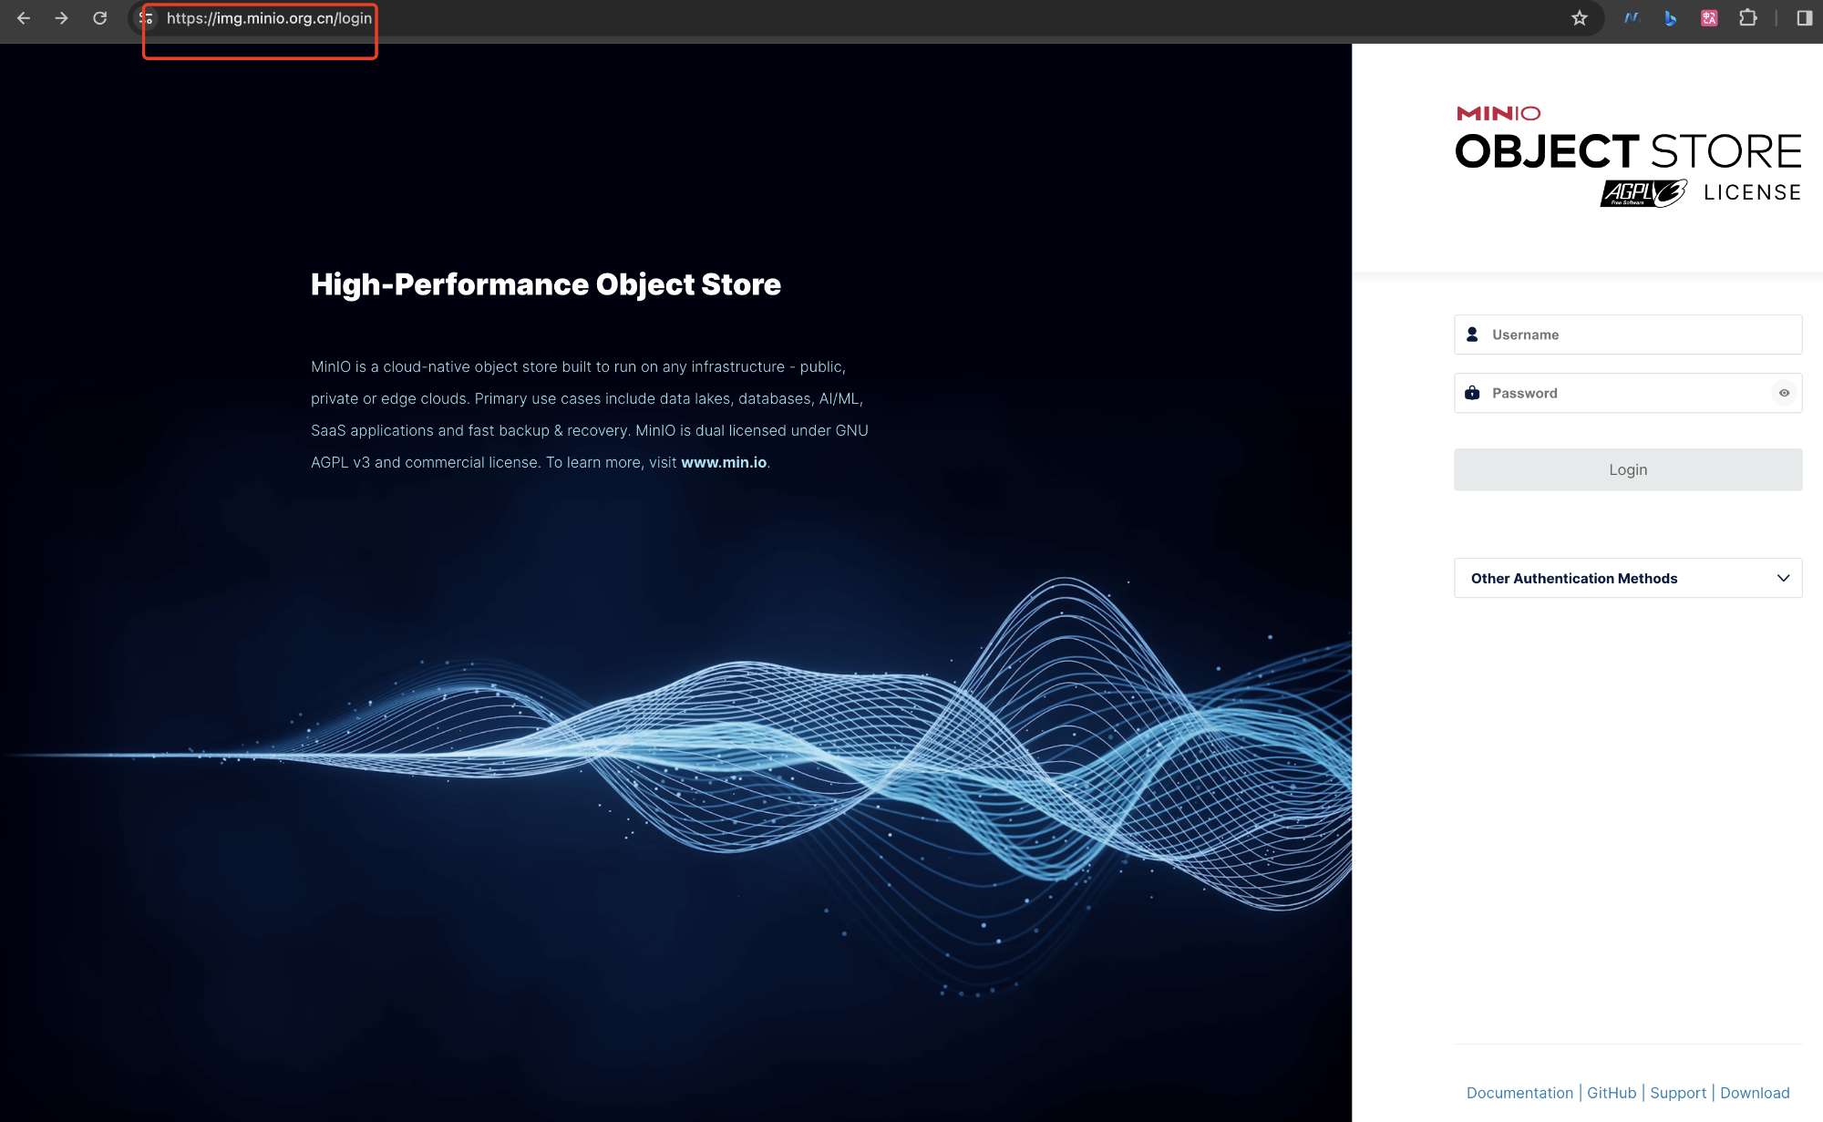Open the Support link

[x=1678, y=1092]
